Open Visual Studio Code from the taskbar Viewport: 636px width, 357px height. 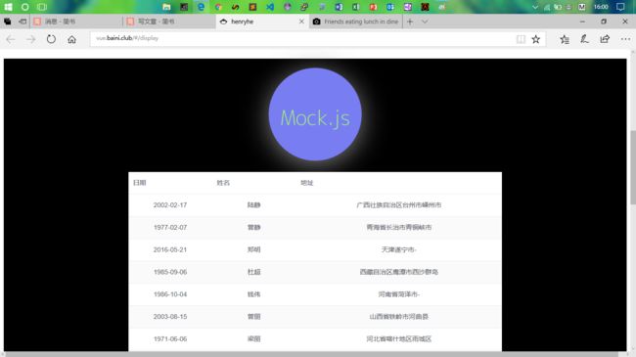[x=270, y=7]
